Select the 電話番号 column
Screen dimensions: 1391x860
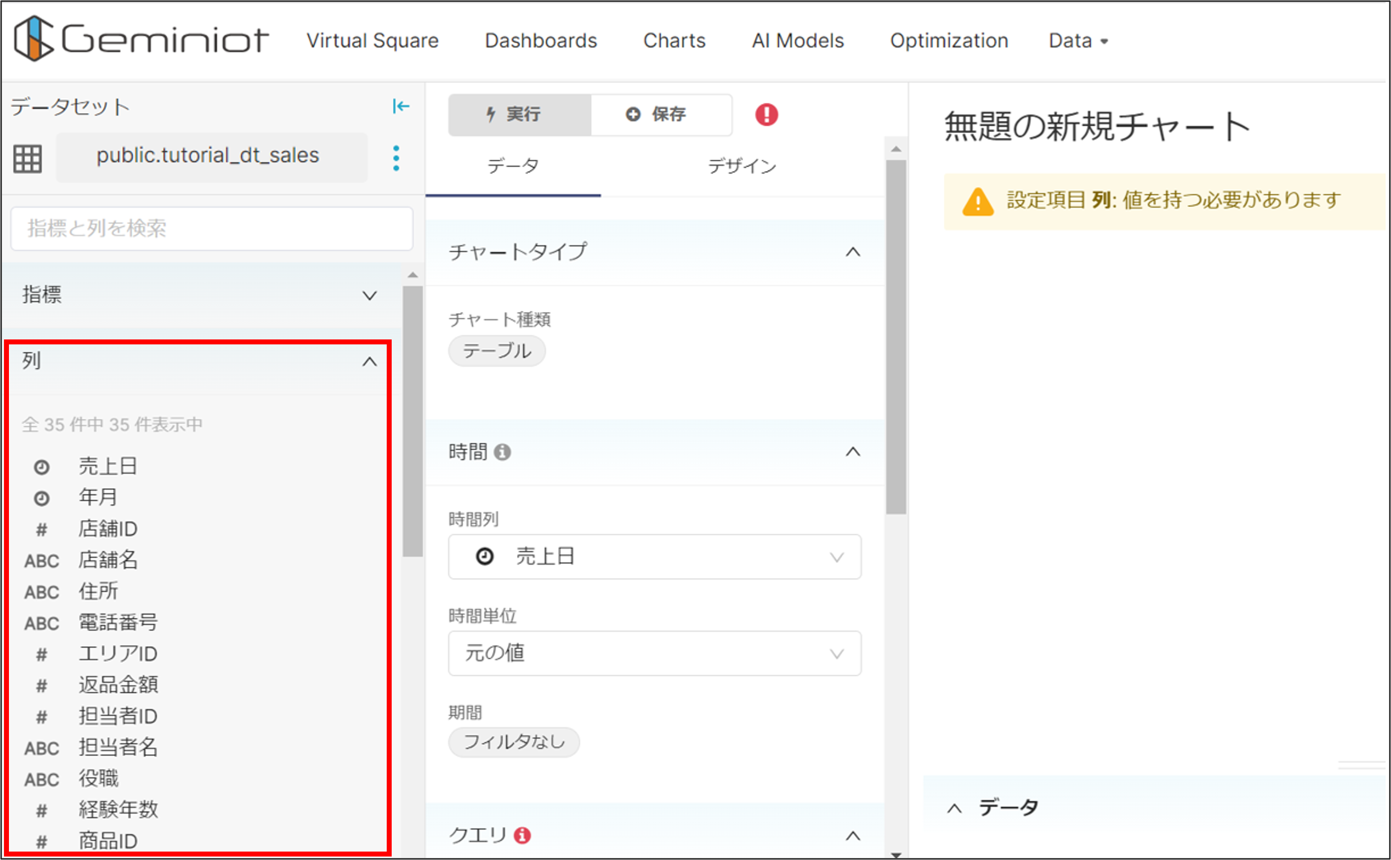coord(118,623)
